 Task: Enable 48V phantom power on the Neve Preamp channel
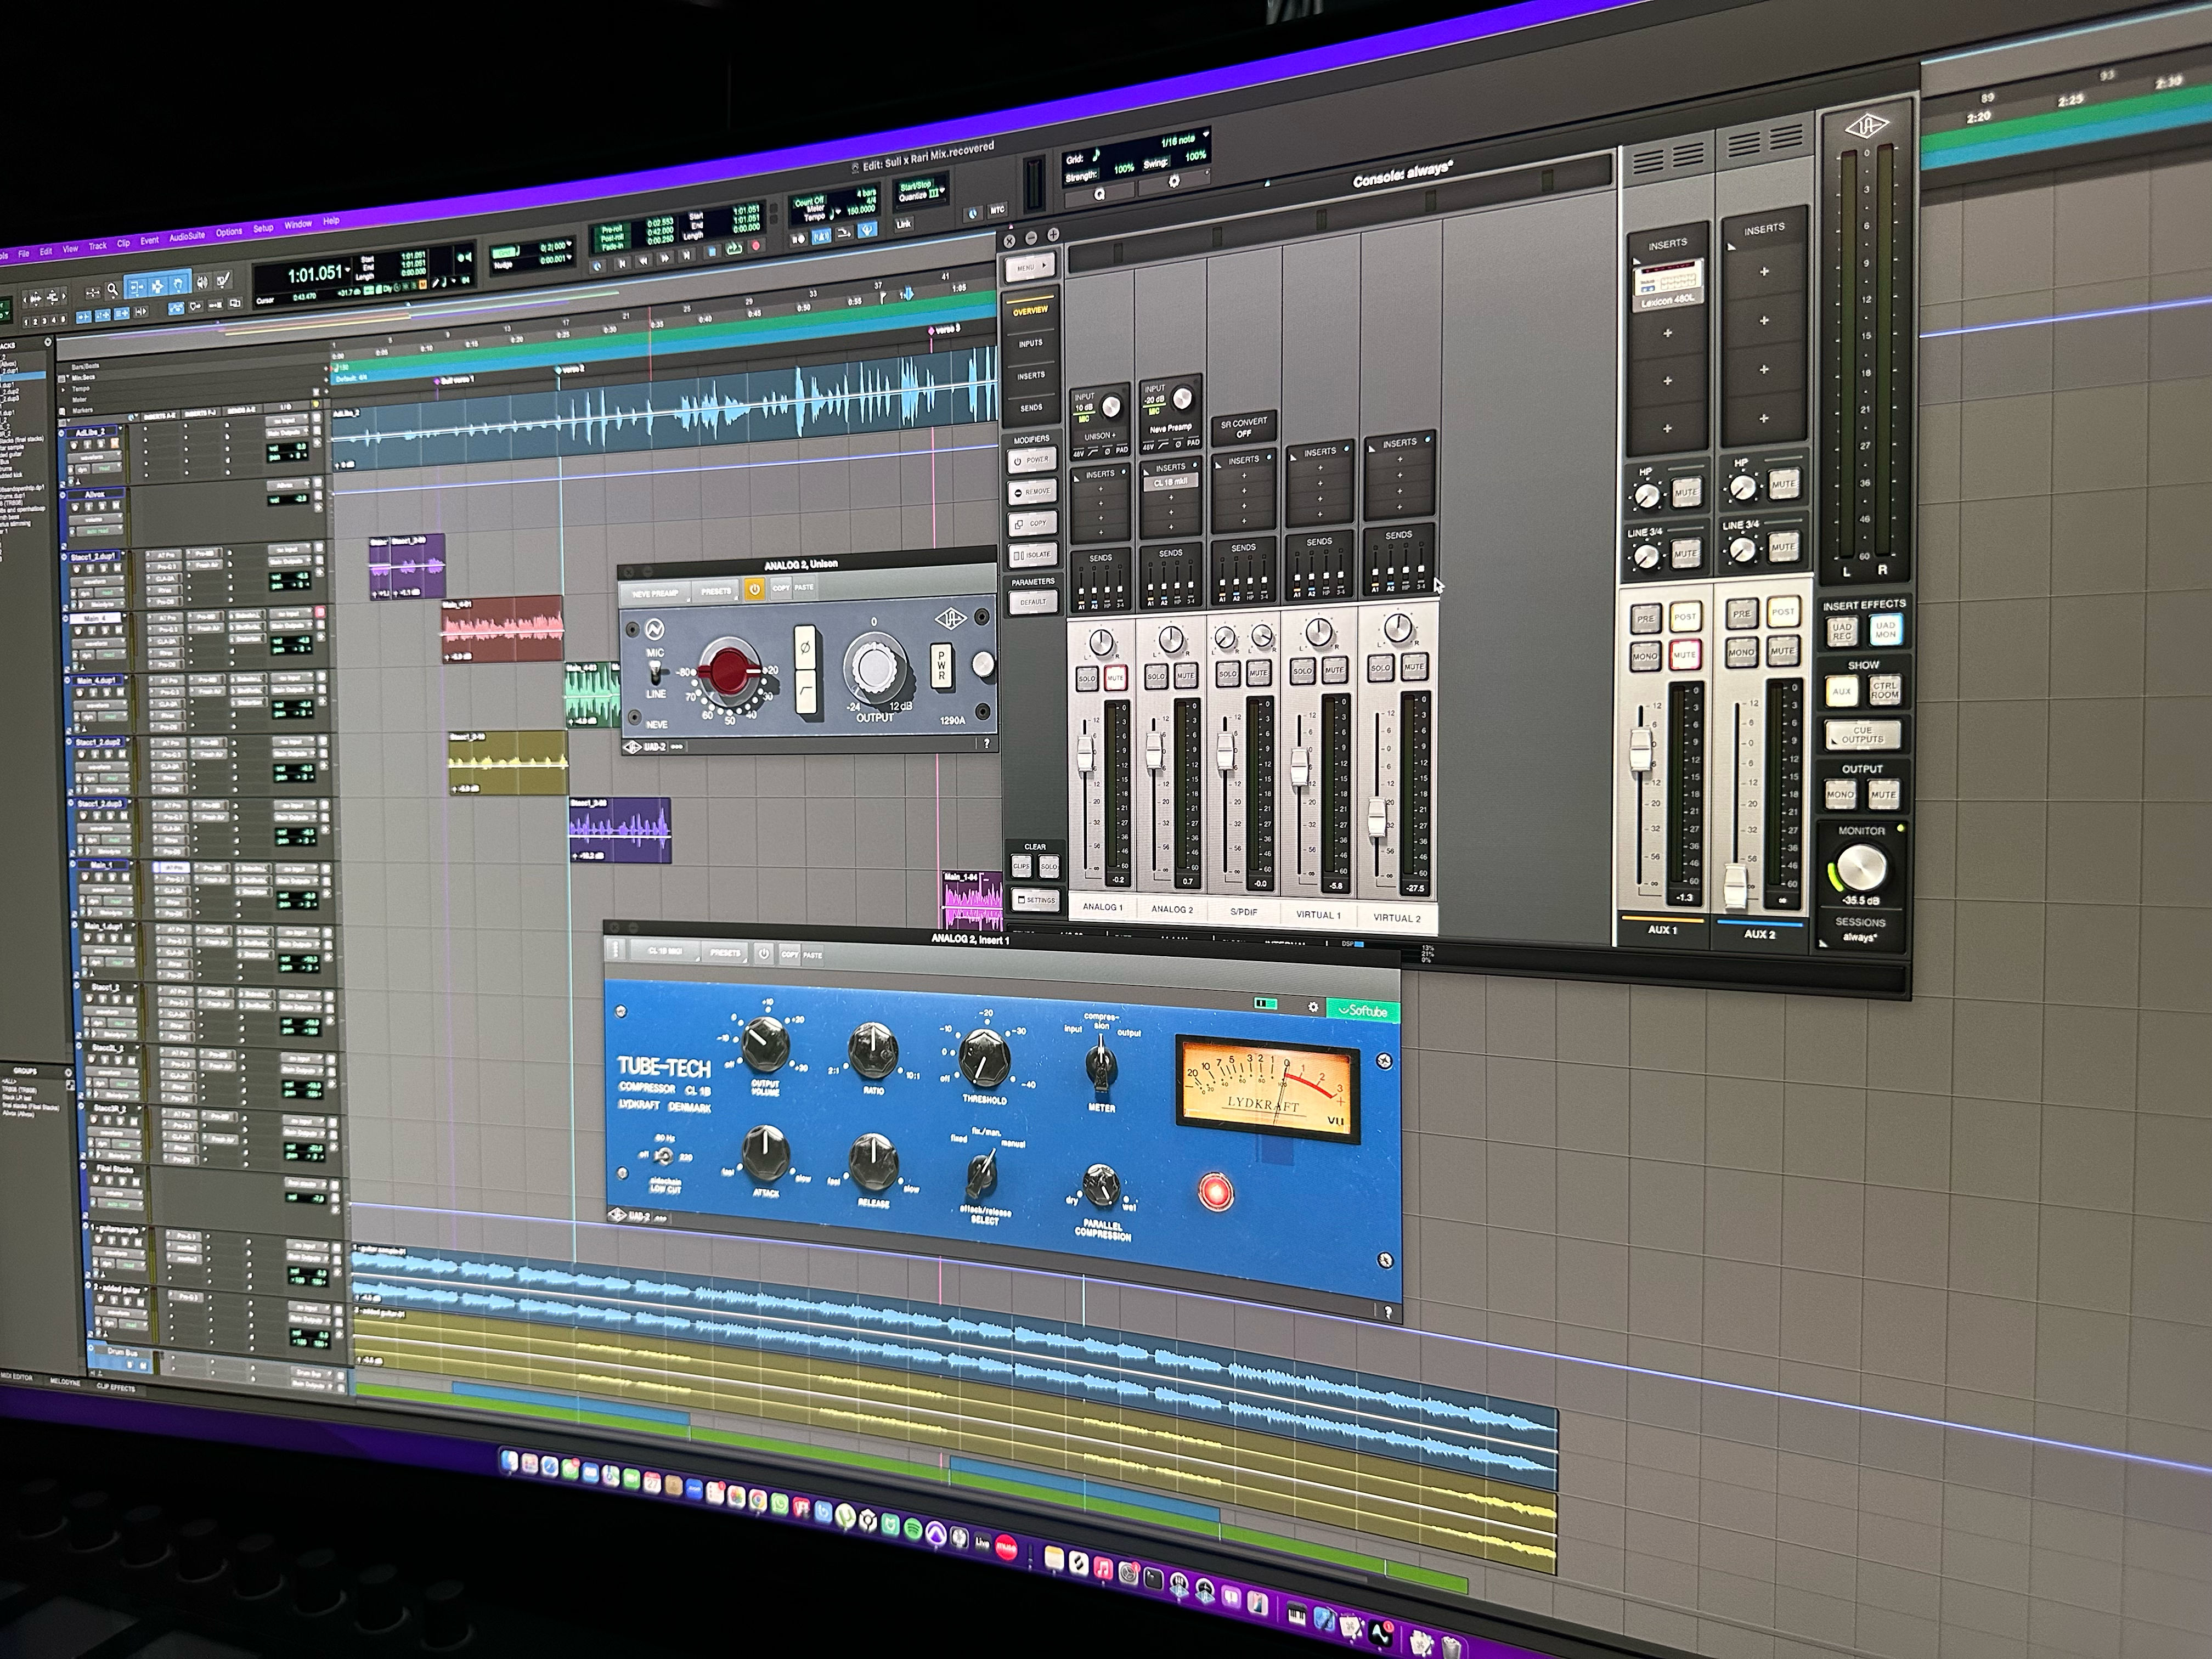pyautogui.click(x=1148, y=447)
